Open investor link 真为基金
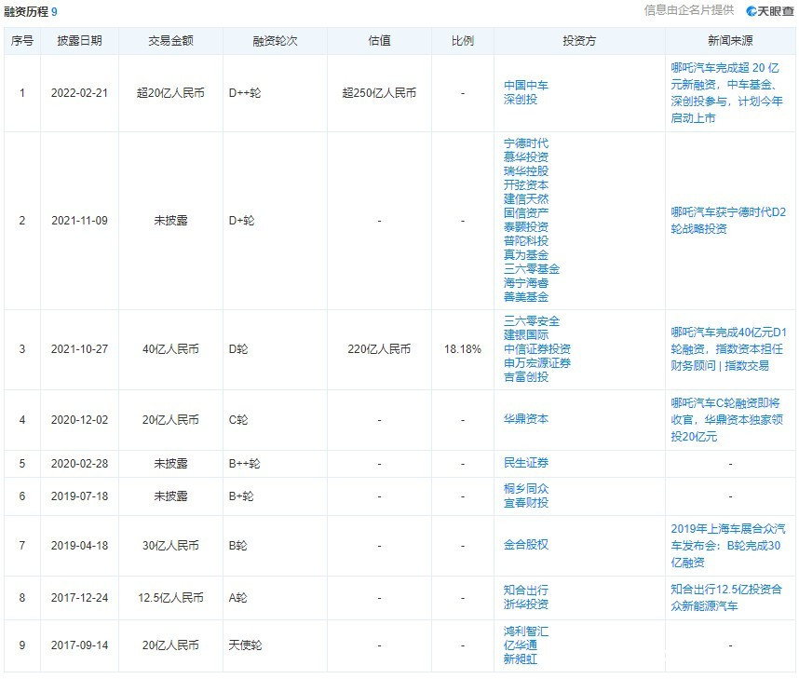Screen dimensions: 799x679 click(x=526, y=255)
